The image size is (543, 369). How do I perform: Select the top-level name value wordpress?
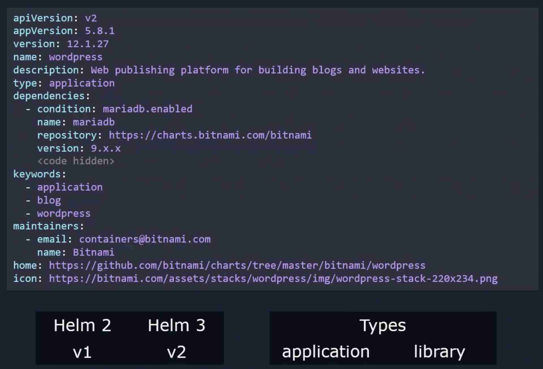76,57
